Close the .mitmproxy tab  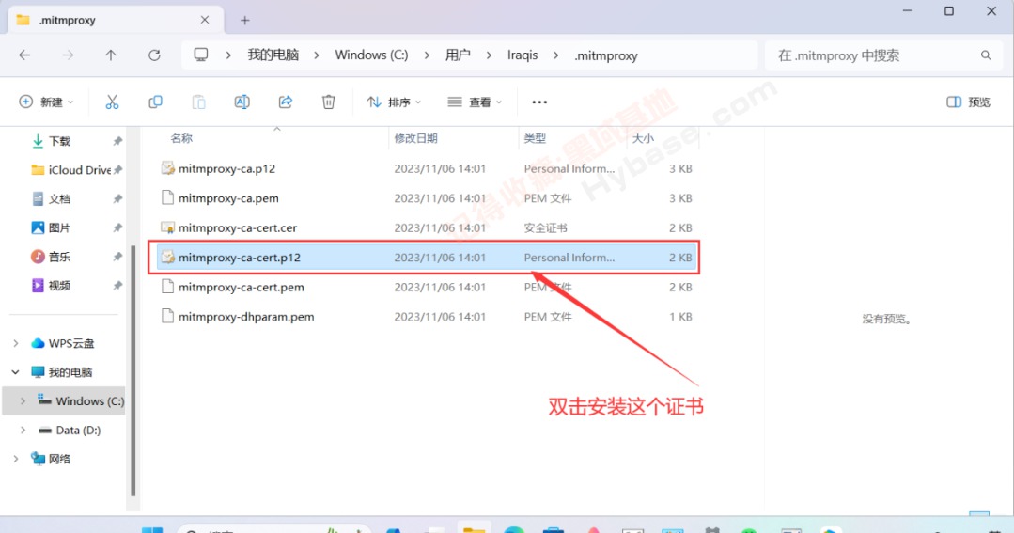pyautogui.click(x=204, y=20)
